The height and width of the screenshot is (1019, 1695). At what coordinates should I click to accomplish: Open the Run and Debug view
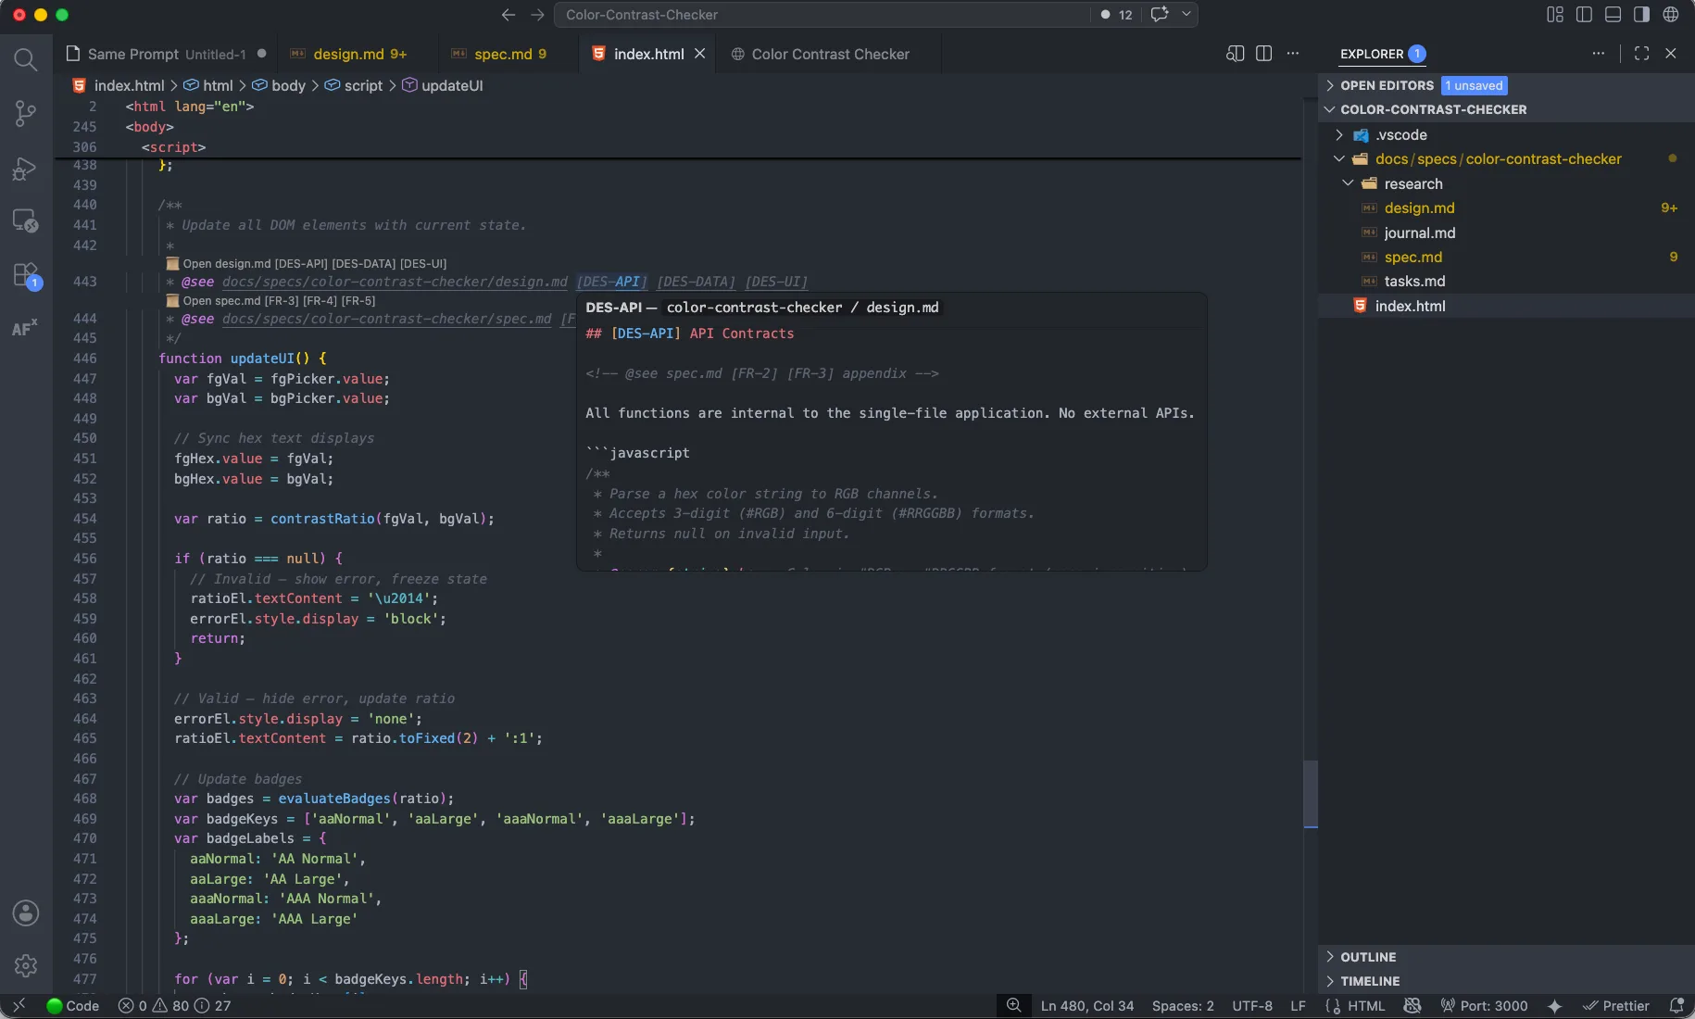26,169
